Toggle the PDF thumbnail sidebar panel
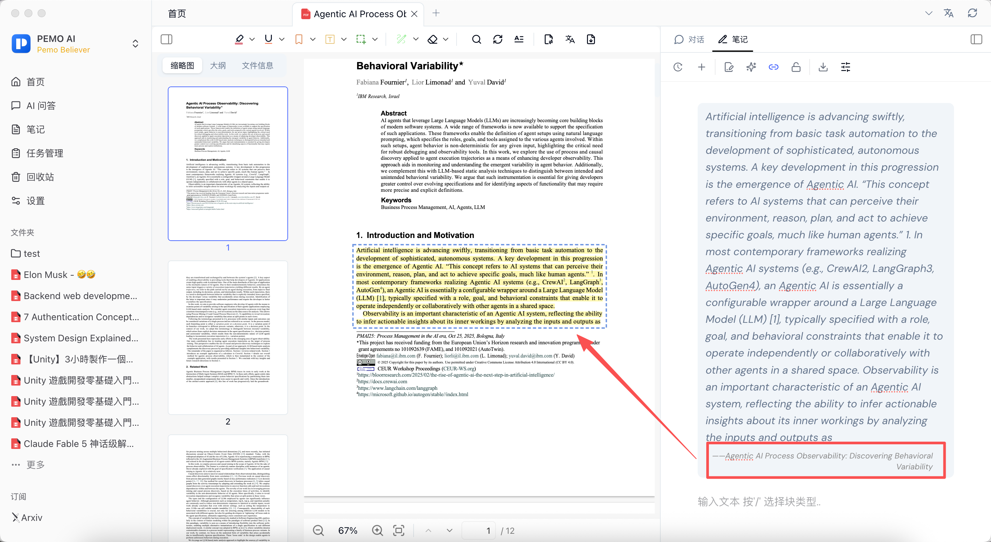Screen dimensions: 991x542 [x=166, y=39]
